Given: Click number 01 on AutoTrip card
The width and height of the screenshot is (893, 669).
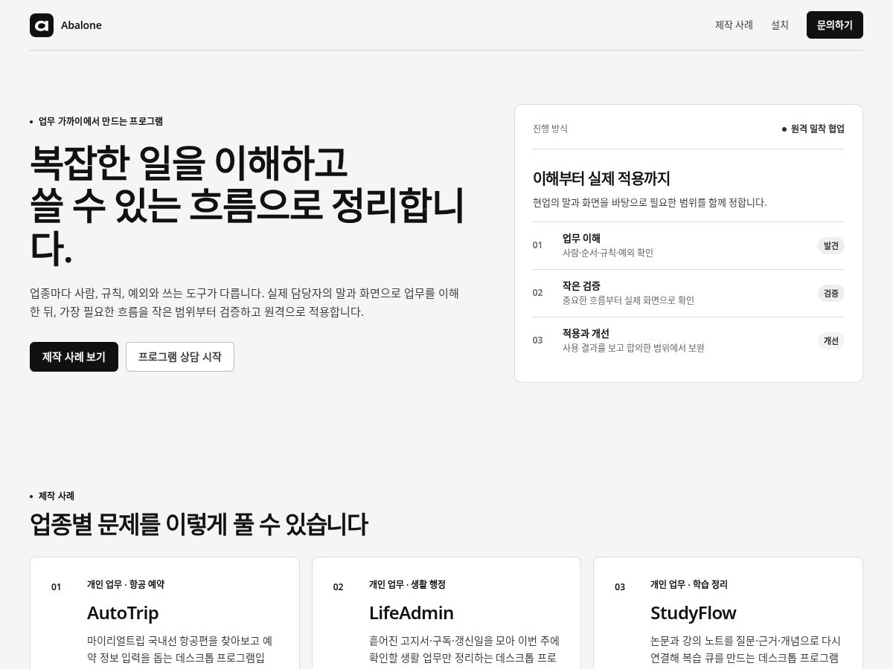Looking at the screenshot, I should tap(57, 587).
